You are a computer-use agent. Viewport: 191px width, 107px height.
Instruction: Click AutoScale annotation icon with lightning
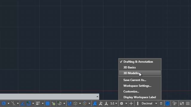101,103
